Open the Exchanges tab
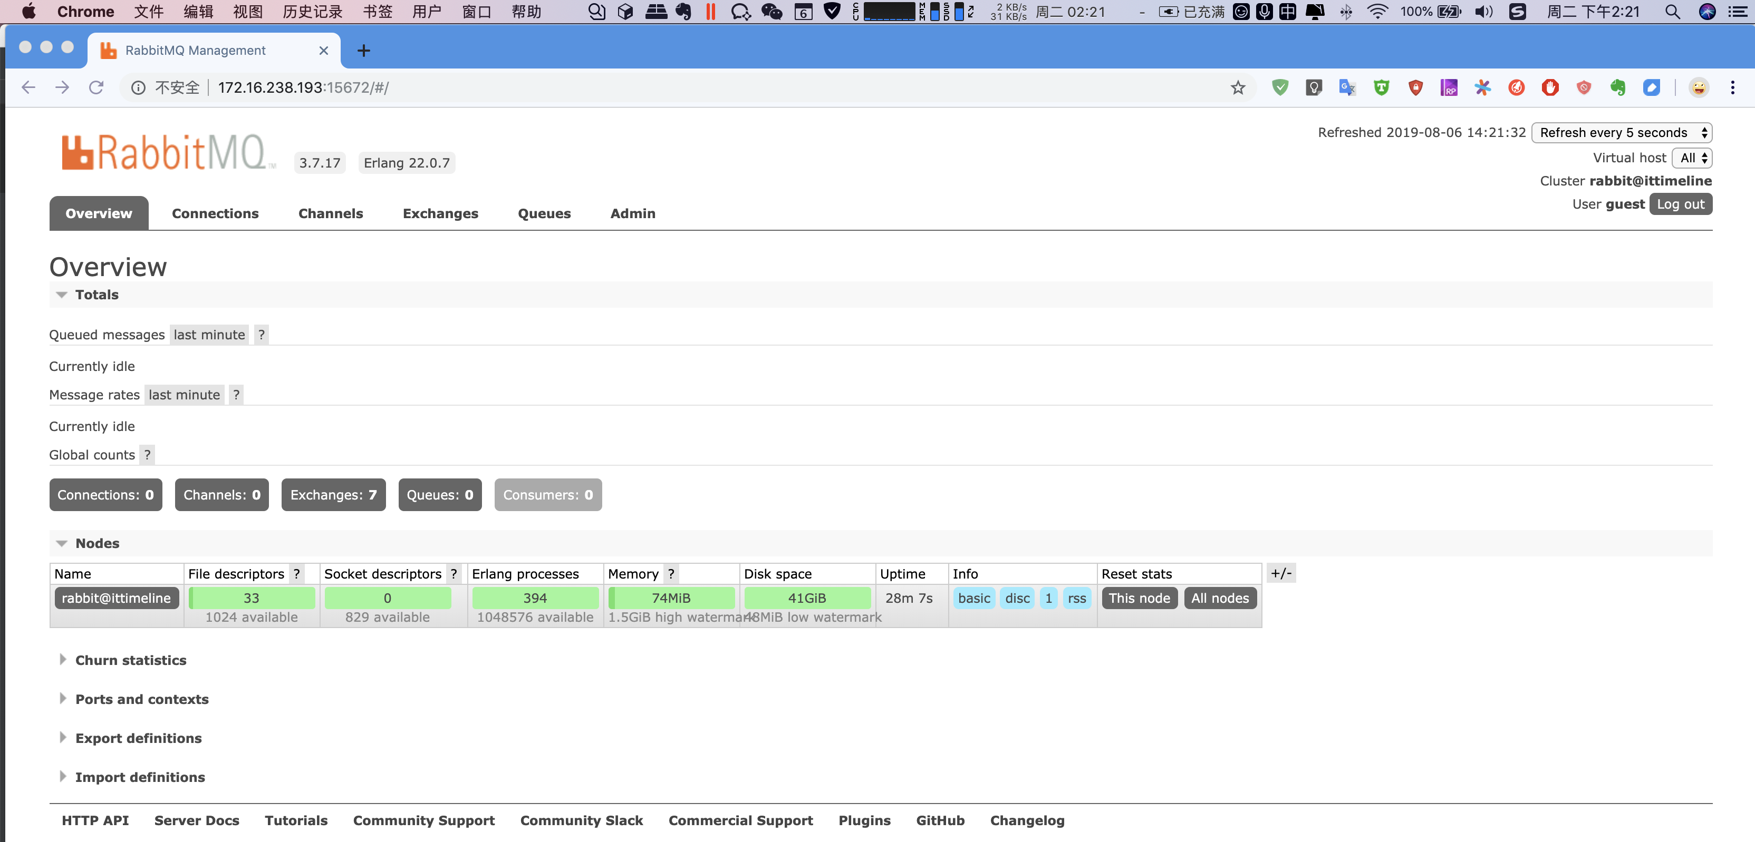This screenshot has width=1755, height=842. (x=440, y=214)
